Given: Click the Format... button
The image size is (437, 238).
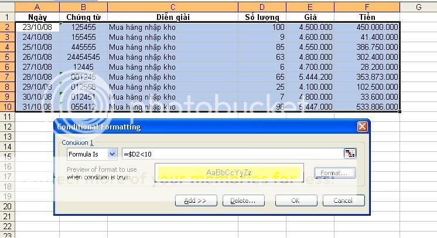Looking at the screenshot, I should 334,173.
